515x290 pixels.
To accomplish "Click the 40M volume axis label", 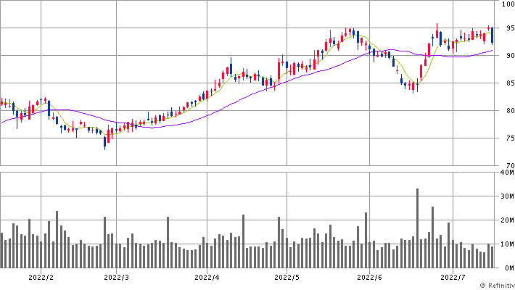I will pyautogui.click(x=507, y=173).
